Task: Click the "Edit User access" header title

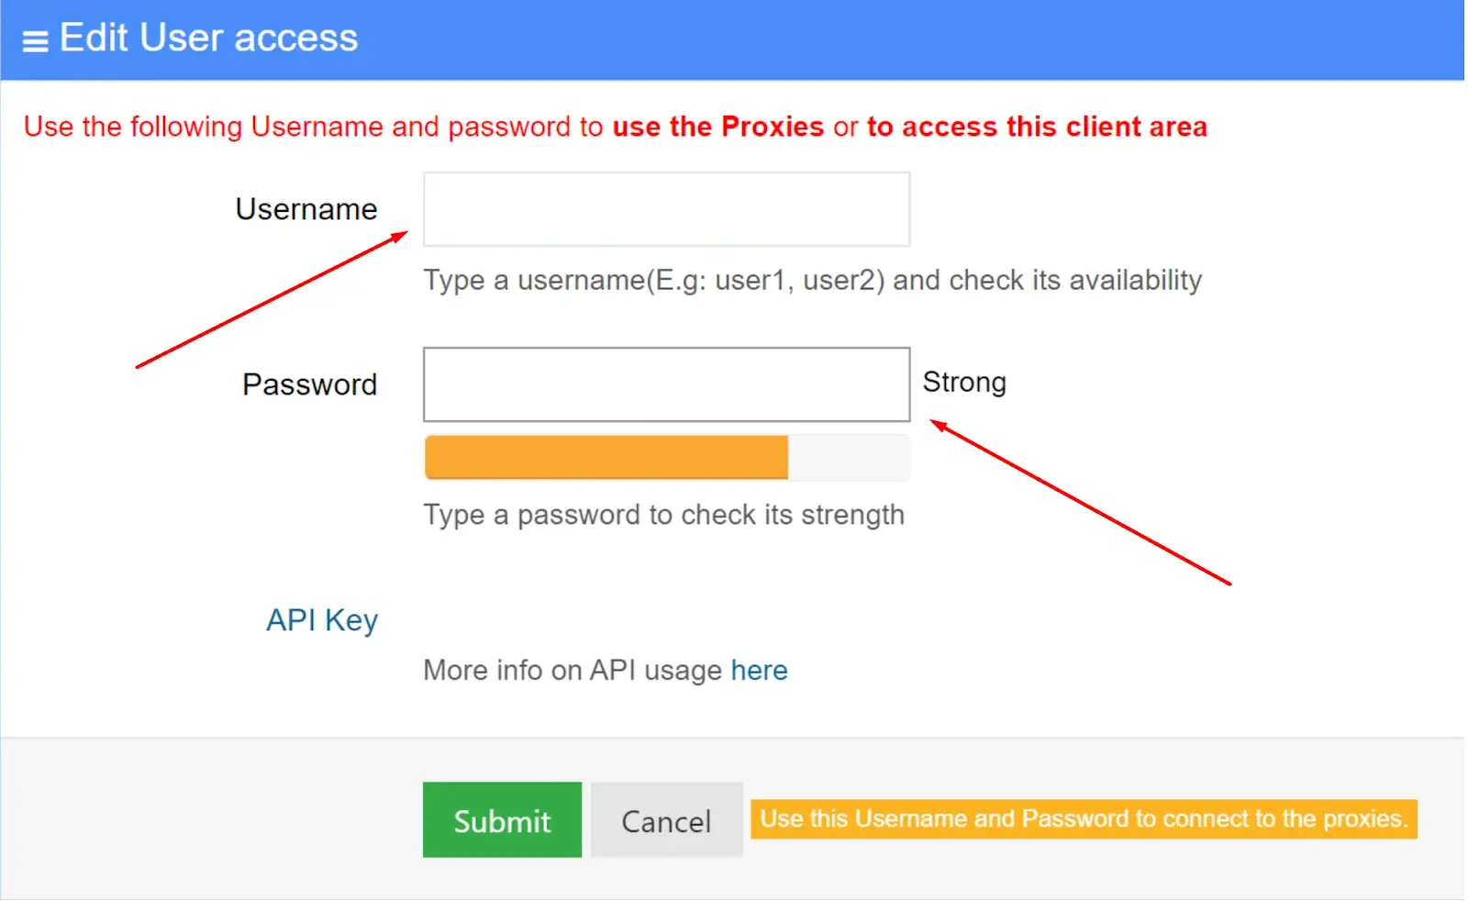Action: 208,39
